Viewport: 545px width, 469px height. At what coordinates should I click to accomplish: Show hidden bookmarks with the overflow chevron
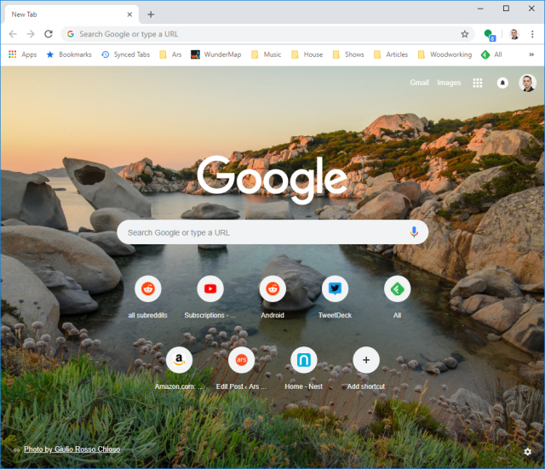531,54
